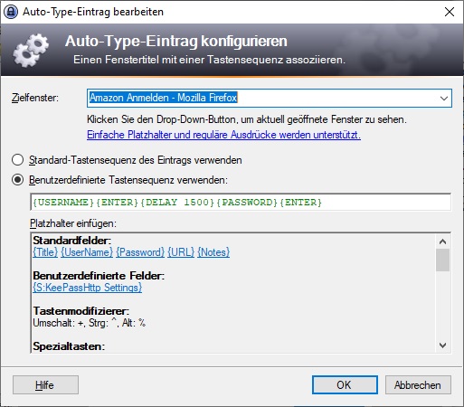Select Benutzerdefinierte Tastensequenz verwenden
The width and height of the screenshot is (464, 407).
tap(119, 180)
